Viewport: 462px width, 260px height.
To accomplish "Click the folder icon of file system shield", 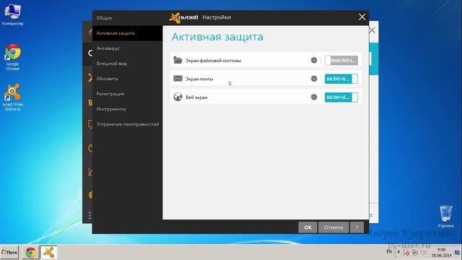I will click(178, 60).
